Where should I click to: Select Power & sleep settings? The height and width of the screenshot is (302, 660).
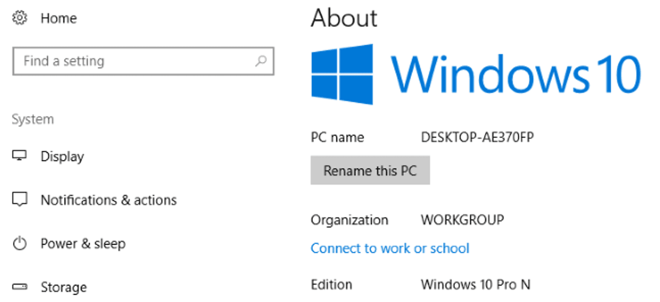pyautogui.click(x=83, y=244)
